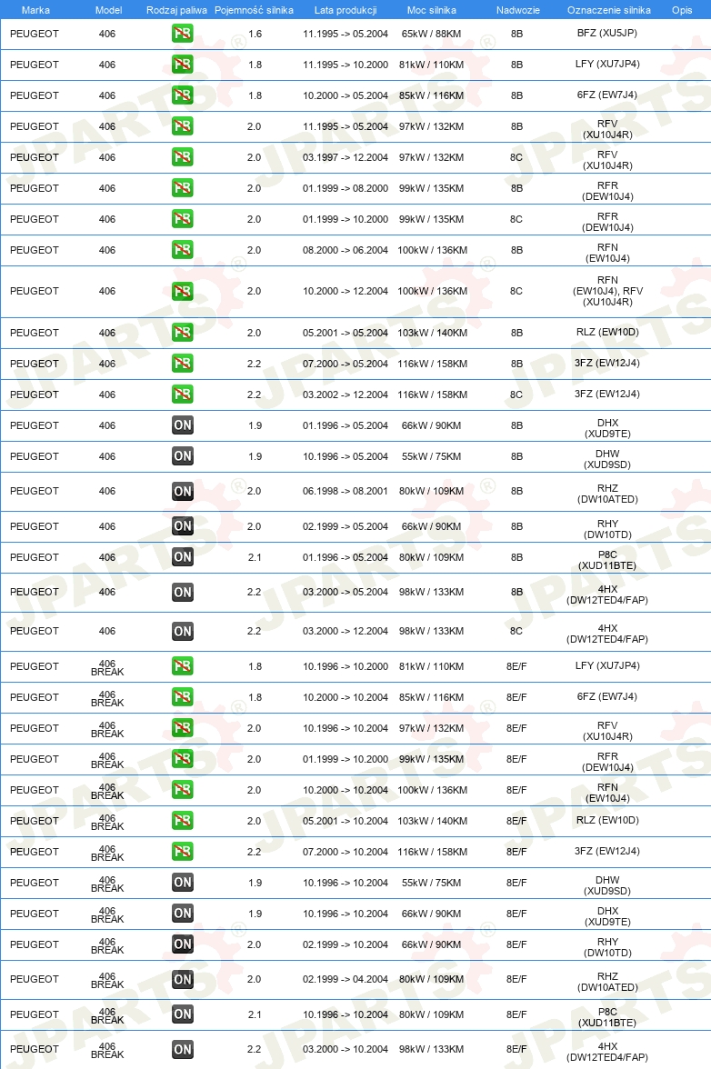Select ON icon in 406 BREAK RHZ (DW10ATED) row
The height and width of the screenshot is (1069, 711).
182,980
